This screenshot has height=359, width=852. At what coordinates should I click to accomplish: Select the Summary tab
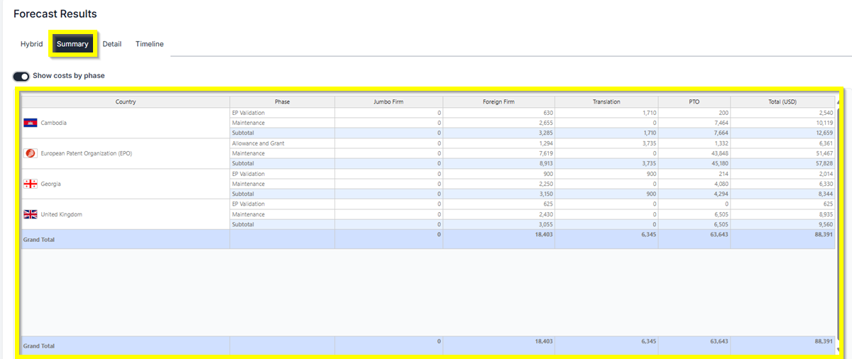(x=72, y=44)
